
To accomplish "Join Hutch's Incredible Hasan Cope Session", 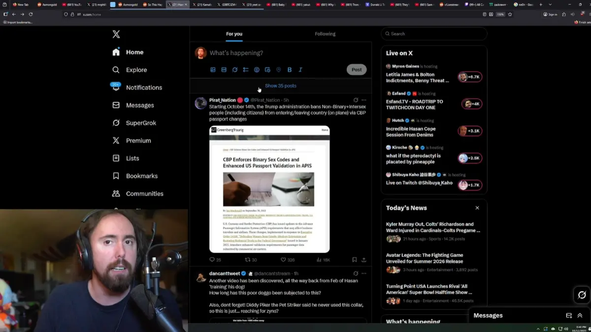I will coord(434,128).
